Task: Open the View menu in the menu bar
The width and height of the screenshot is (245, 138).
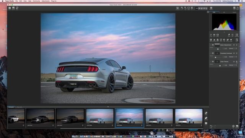Action: (25, 1)
